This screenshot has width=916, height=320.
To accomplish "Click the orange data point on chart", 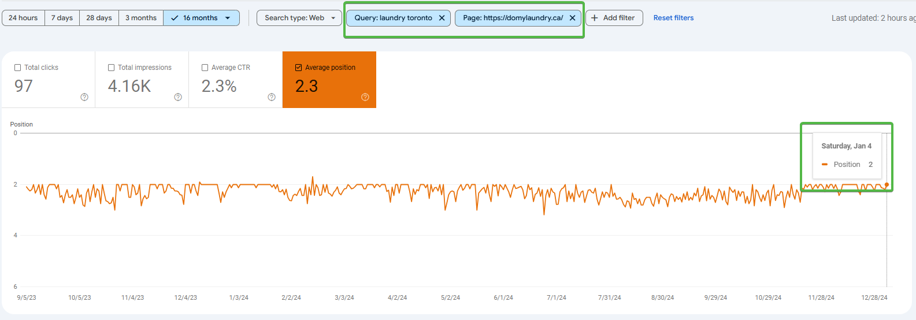I will (x=887, y=185).
